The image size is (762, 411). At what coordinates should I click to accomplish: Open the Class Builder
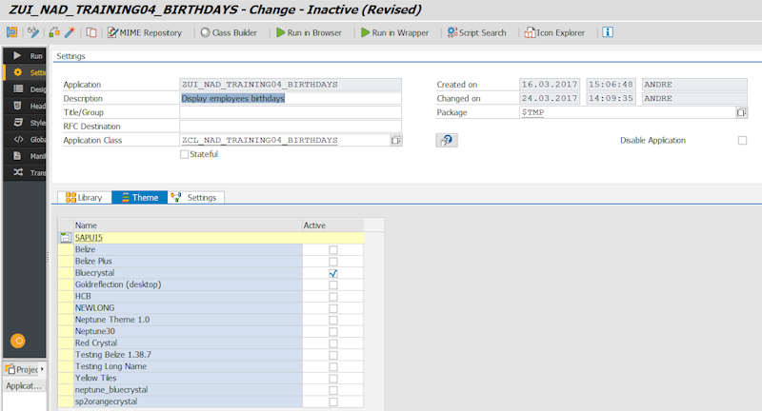click(x=229, y=32)
